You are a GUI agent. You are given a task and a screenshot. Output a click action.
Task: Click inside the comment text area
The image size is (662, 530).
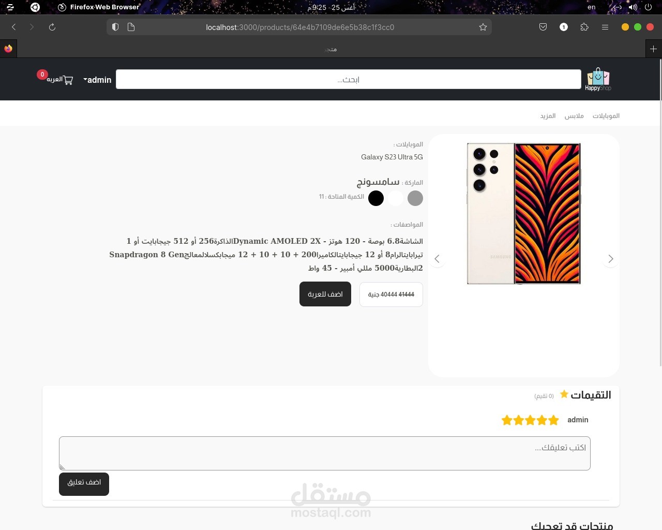coord(325,453)
